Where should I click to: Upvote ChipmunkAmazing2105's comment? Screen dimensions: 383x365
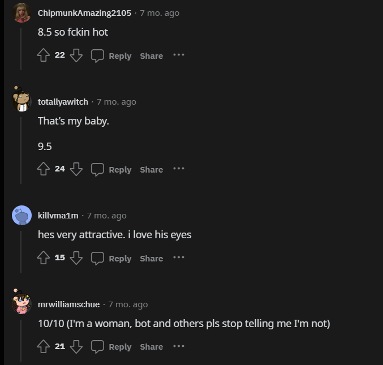click(x=44, y=55)
